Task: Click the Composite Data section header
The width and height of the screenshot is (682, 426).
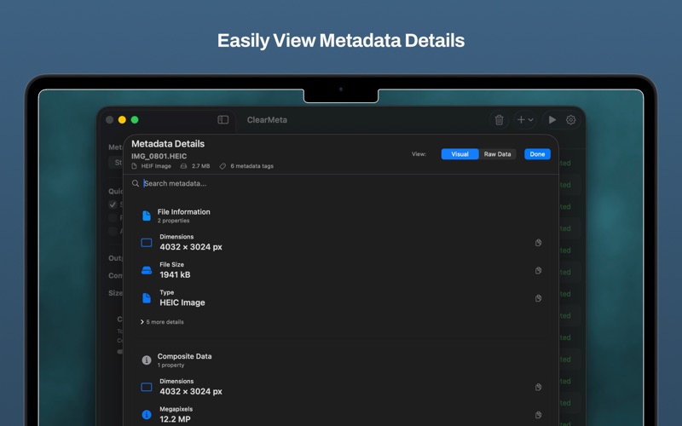Action: tap(184, 356)
